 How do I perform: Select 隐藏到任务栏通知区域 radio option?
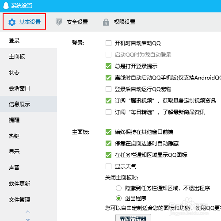118,188
